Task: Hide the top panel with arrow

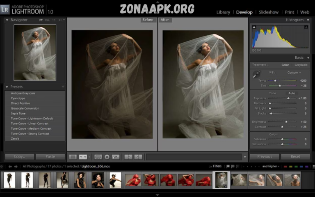Action: click(x=157, y=1)
